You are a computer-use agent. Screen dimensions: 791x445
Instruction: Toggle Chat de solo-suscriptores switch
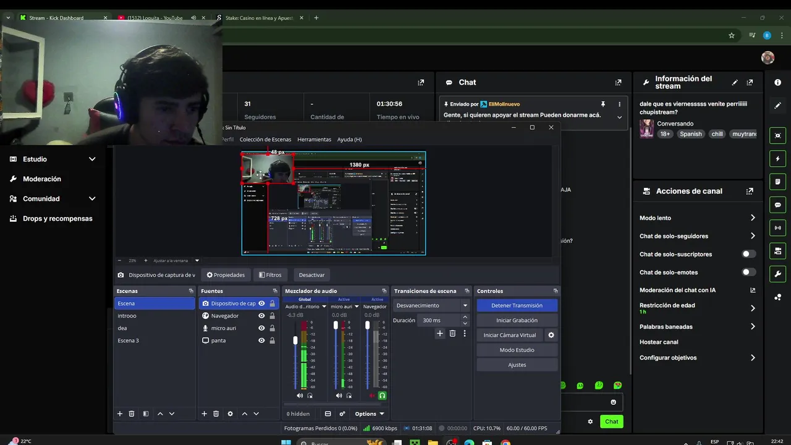[748, 254]
